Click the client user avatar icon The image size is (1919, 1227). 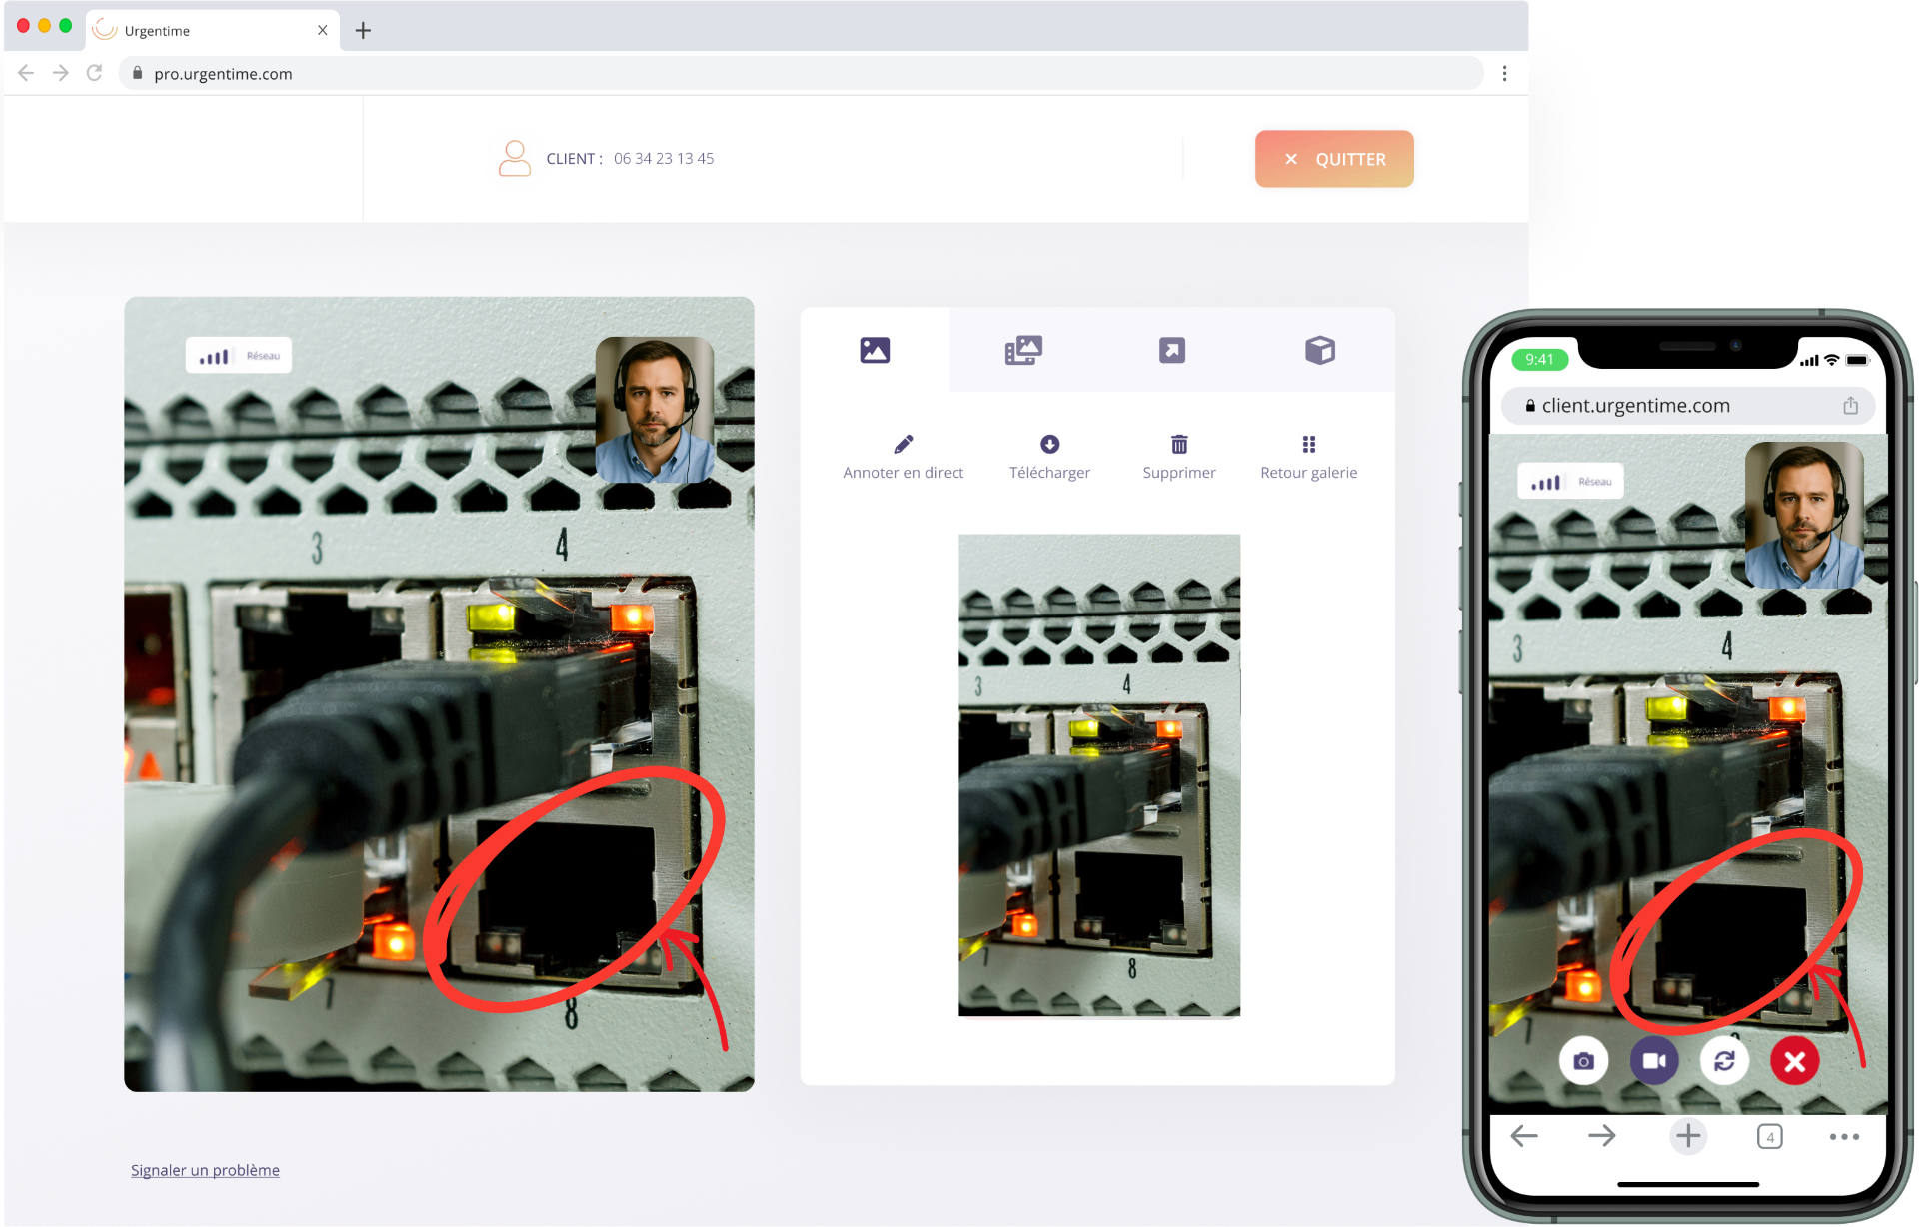tap(515, 158)
